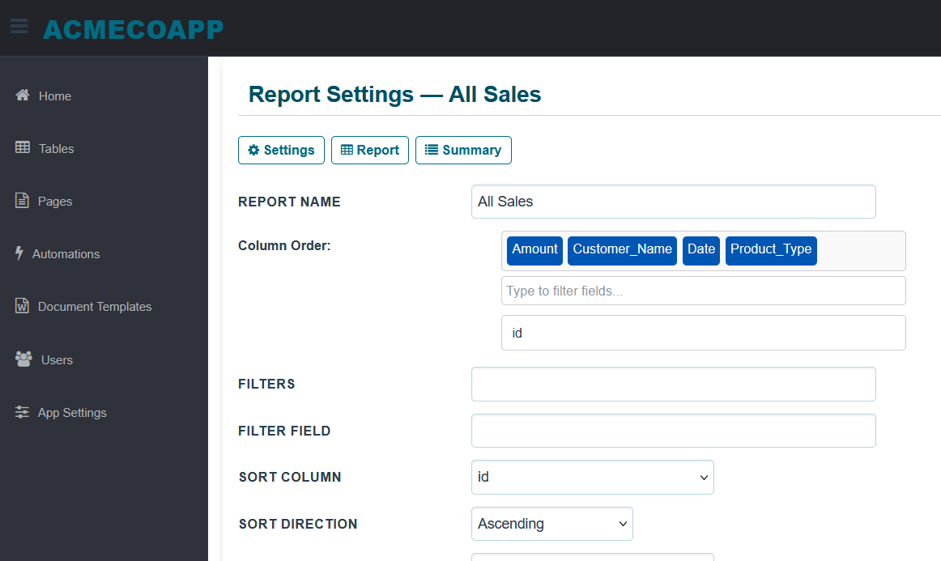
Task: Click the Filter Field input box
Action: click(673, 430)
